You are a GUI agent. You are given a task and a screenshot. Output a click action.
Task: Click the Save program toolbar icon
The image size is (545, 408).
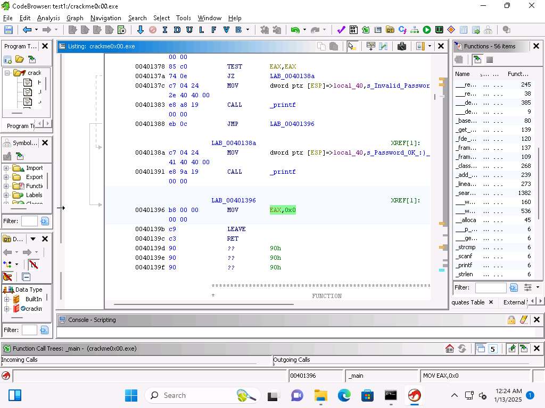(9, 30)
